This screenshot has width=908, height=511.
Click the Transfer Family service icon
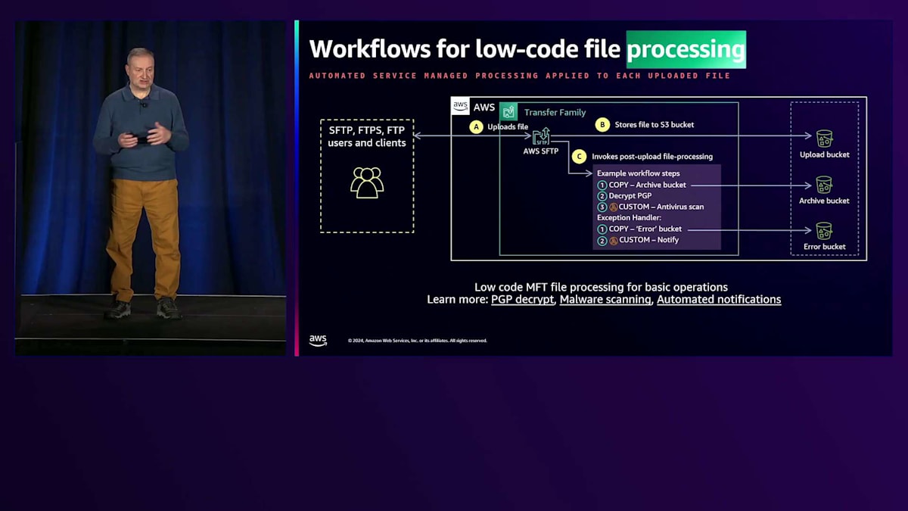[508, 111]
